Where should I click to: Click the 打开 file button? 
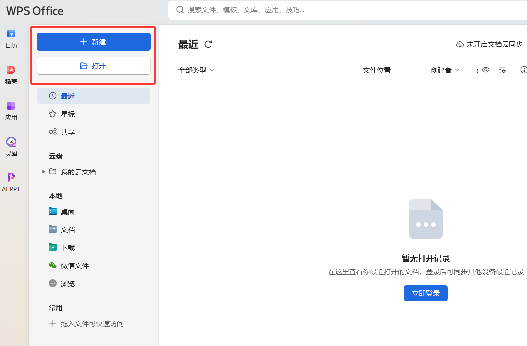tap(93, 66)
